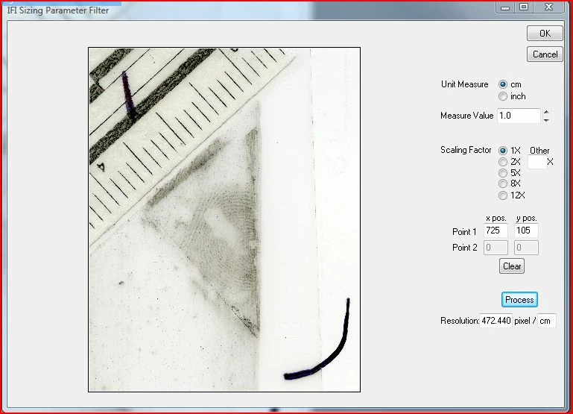Clear the selected points
Screen dimensions: 573x414
512,266
